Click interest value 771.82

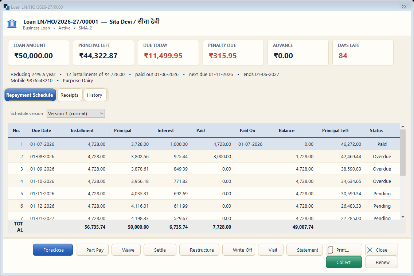tap(181, 181)
